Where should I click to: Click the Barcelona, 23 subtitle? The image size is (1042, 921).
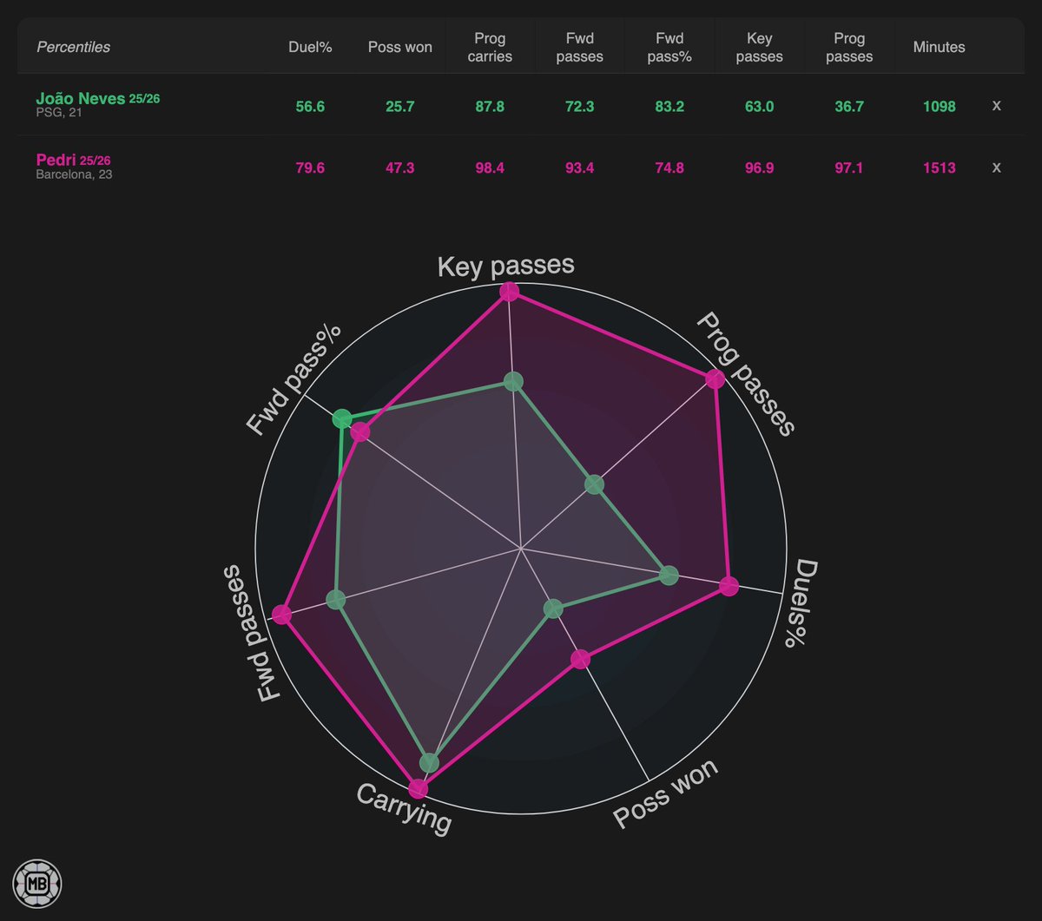coord(74,174)
